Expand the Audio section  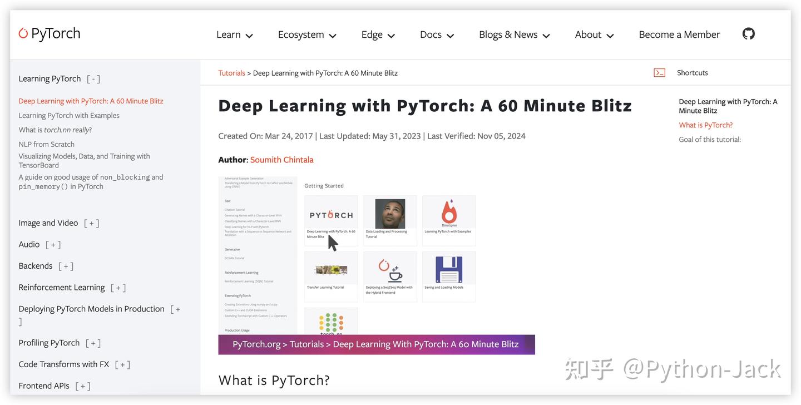coord(53,244)
